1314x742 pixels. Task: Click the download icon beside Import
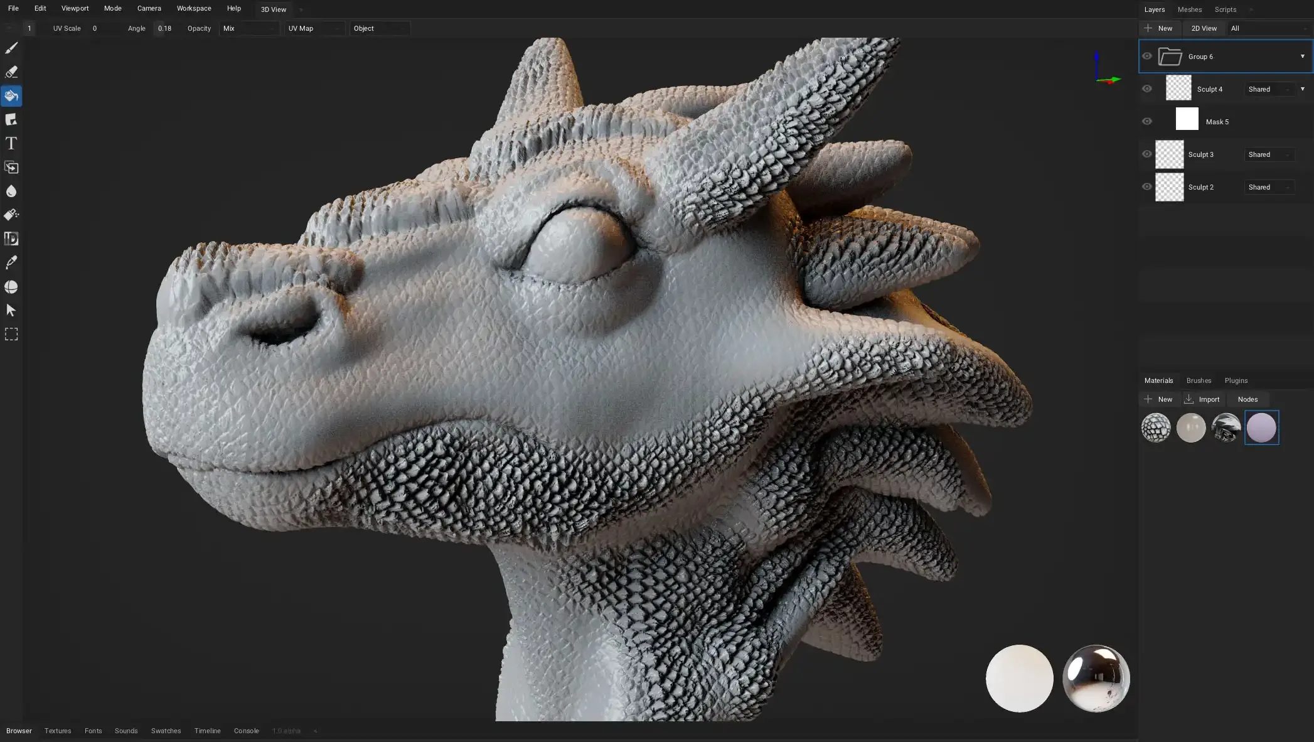point(1188,399)
